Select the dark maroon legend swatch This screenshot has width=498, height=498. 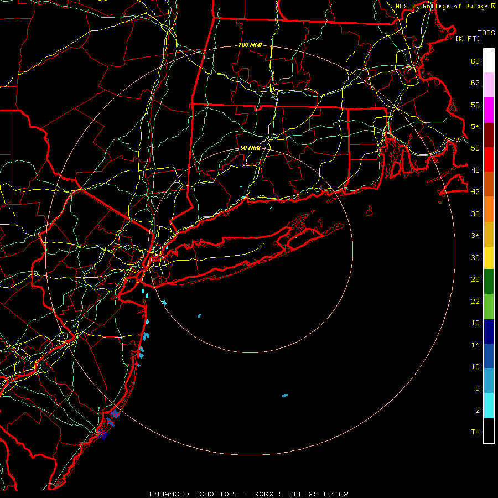489,135
